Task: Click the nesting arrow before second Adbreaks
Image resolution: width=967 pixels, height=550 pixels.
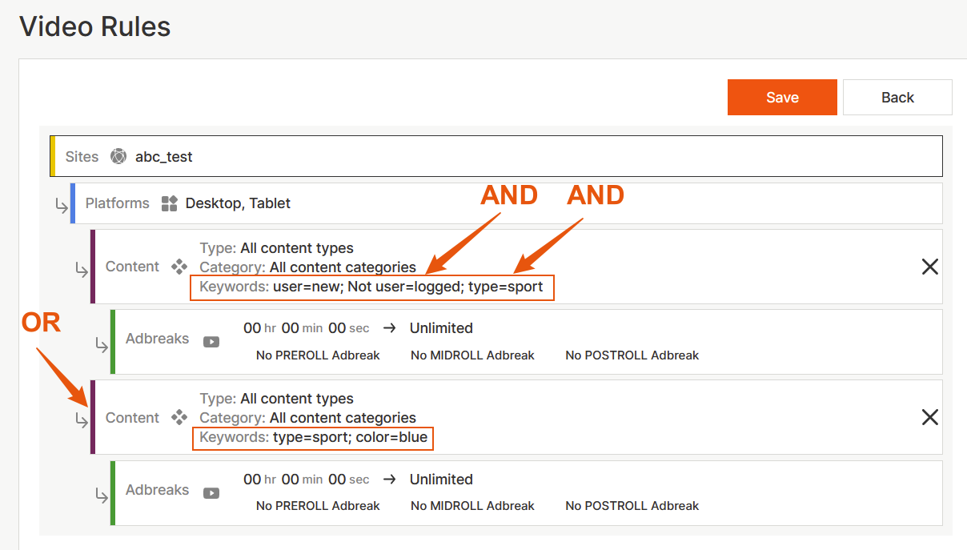Action: click(102, 496)
